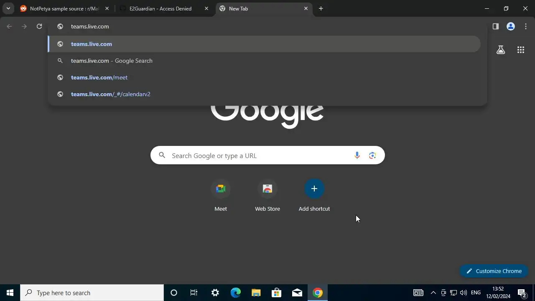Open network status tray icon
This screenshot has width=535, height=301.
click(x=453, y=293)
